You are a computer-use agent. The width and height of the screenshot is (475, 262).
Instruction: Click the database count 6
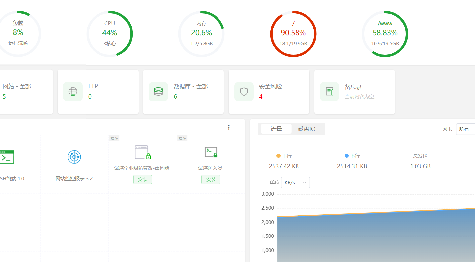pos(175,97)
